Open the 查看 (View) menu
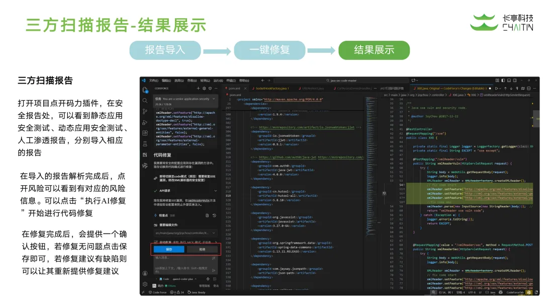 [x=192, y=81]
